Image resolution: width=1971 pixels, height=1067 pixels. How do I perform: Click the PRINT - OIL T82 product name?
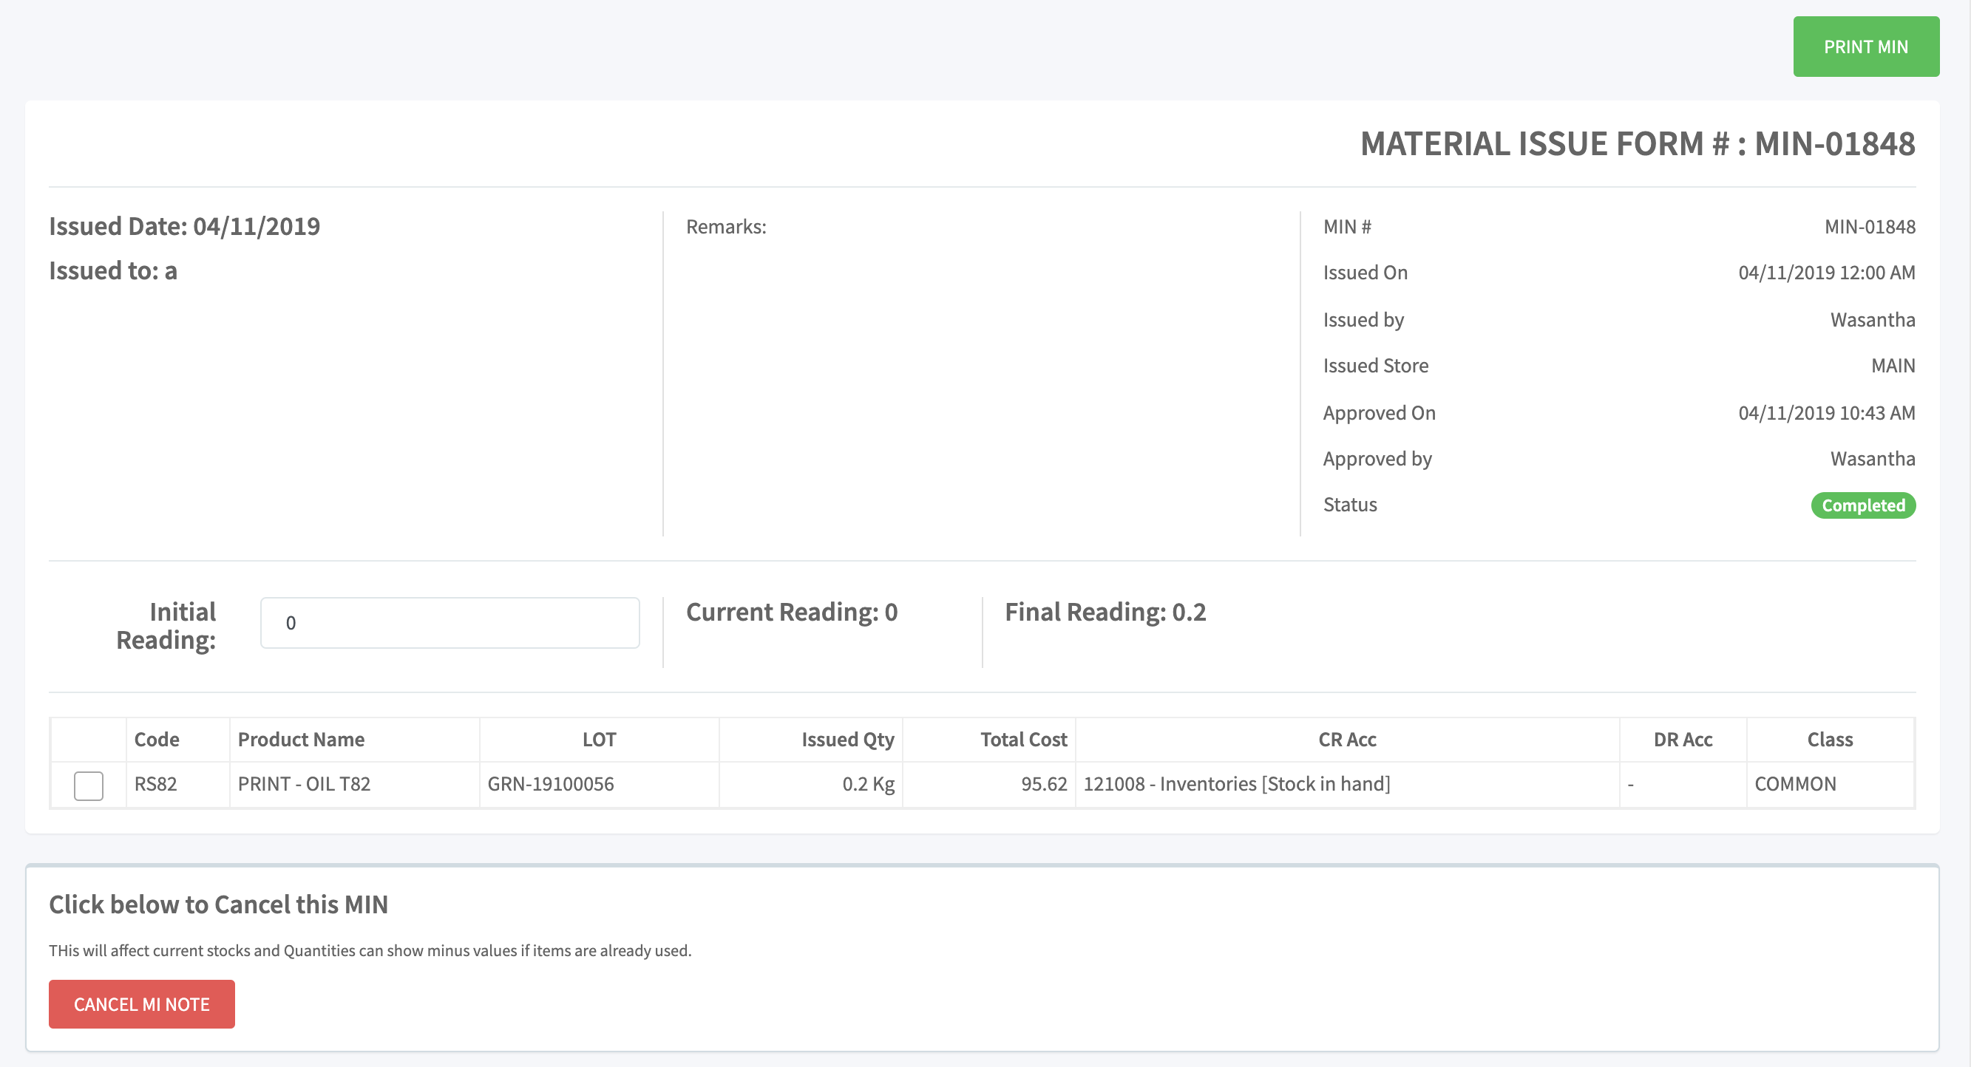tap(304, 784)
